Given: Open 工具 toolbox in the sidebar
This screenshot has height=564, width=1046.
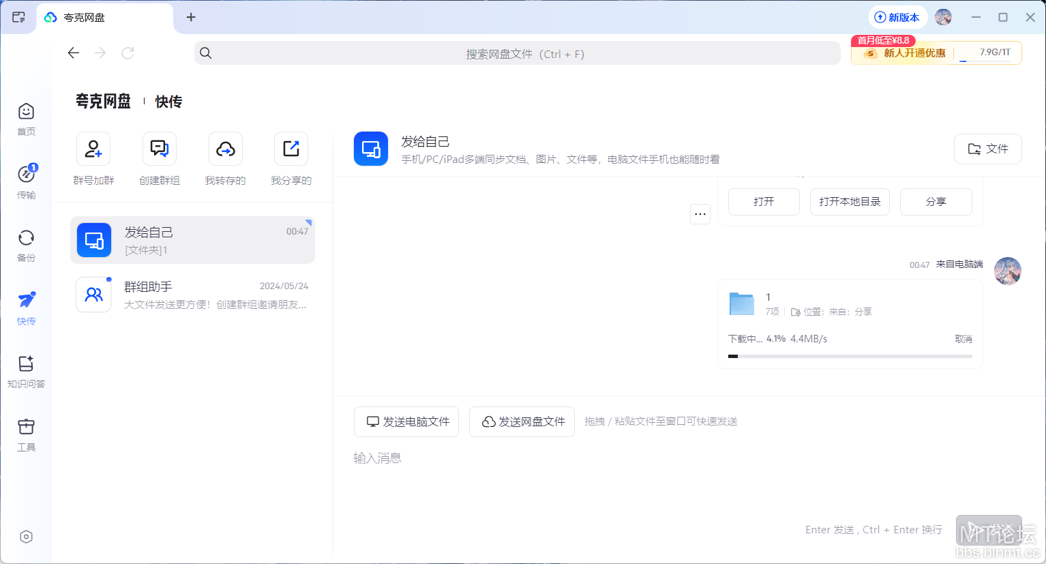Looking at the screenshot, I should 26,434.
